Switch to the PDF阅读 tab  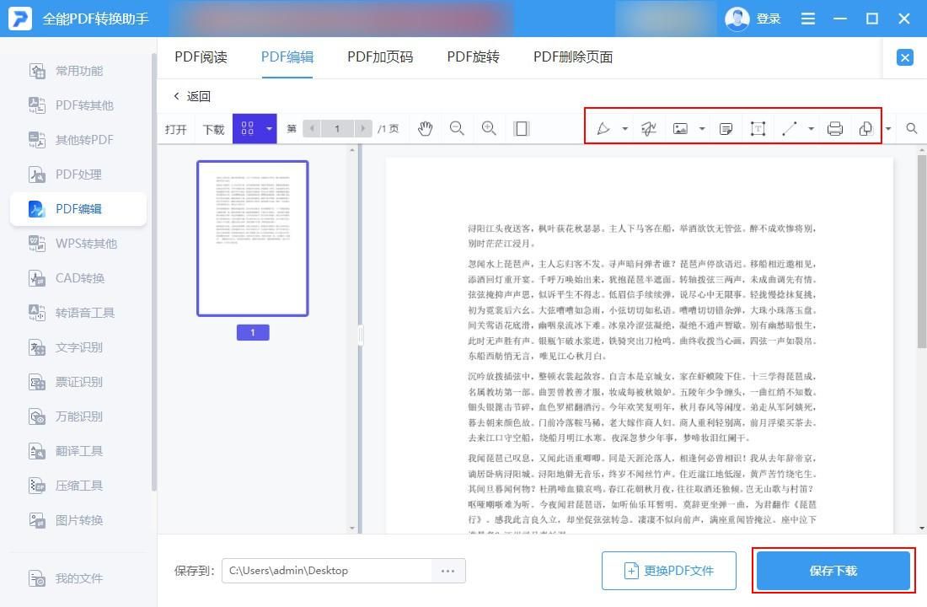click(201, 56)
